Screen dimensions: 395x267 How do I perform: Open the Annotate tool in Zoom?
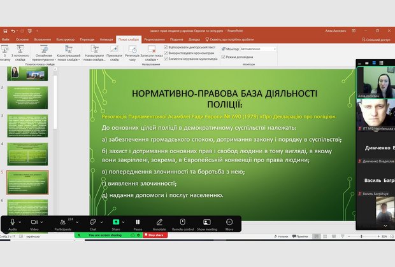tap(159, 222)
